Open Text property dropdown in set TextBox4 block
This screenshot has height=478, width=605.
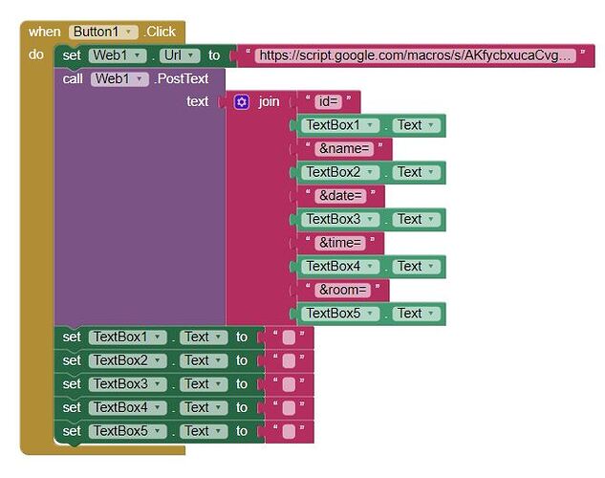[204, 408]
